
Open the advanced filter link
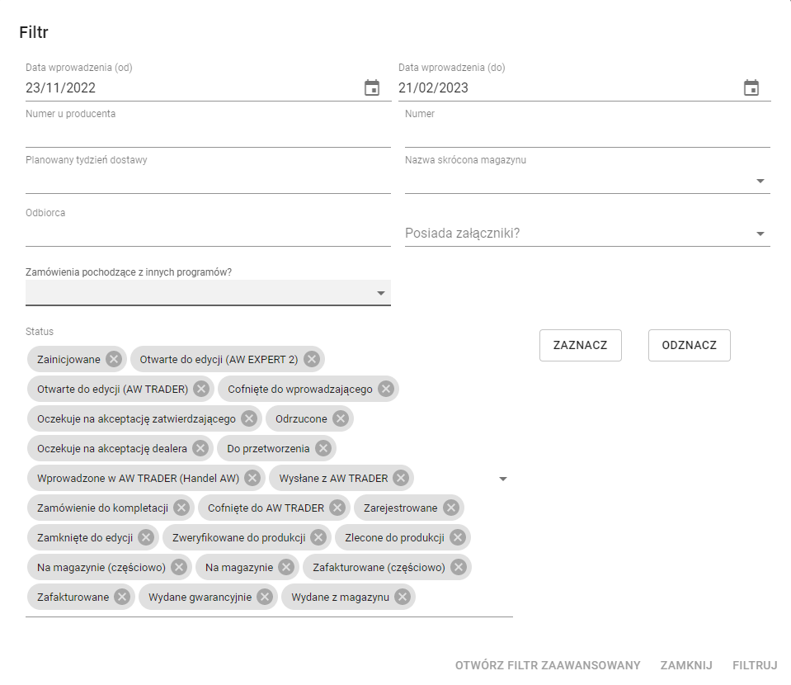(548, 665)
